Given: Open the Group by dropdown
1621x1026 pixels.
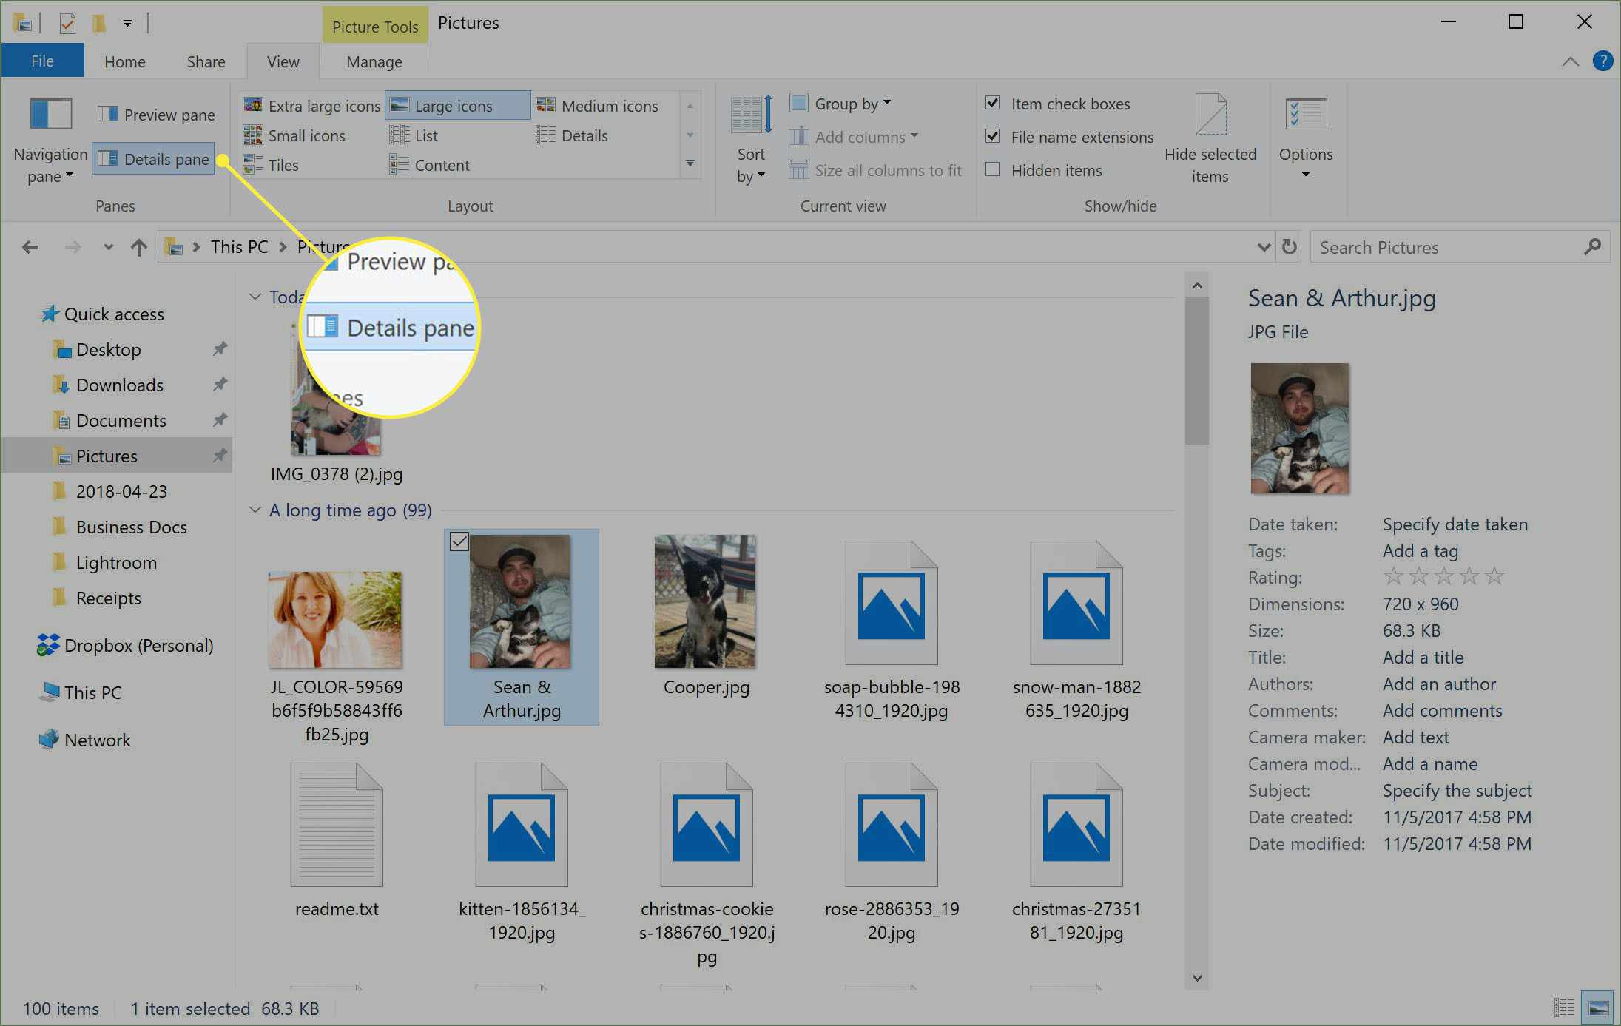Looking at the screenshot, I should pos(840,104).
